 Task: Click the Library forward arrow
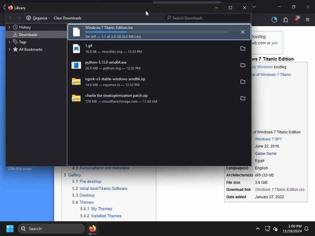[x=19, y=18]
